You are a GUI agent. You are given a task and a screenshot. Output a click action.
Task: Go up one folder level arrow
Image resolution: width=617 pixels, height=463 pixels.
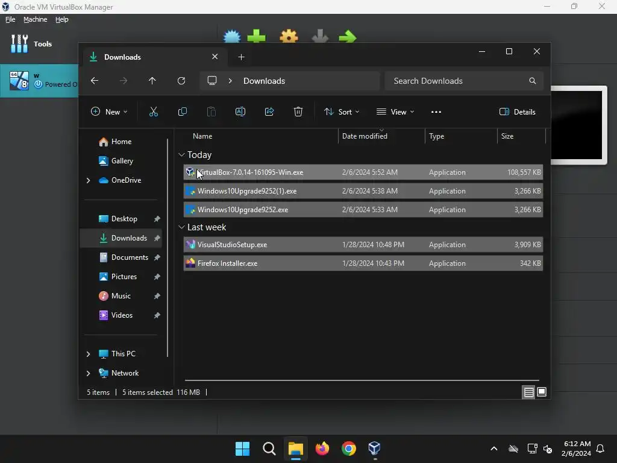[x=152, y=81]
